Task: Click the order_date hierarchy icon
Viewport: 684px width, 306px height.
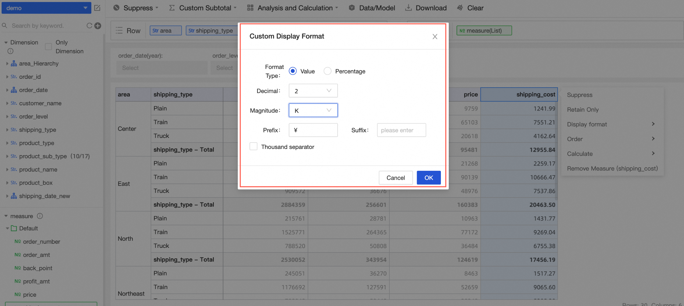Action: [x=14, y=90]
